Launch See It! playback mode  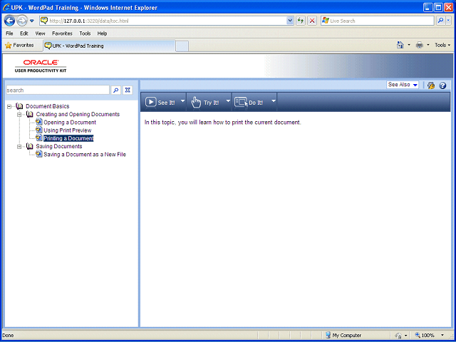[x=160, y=102]
